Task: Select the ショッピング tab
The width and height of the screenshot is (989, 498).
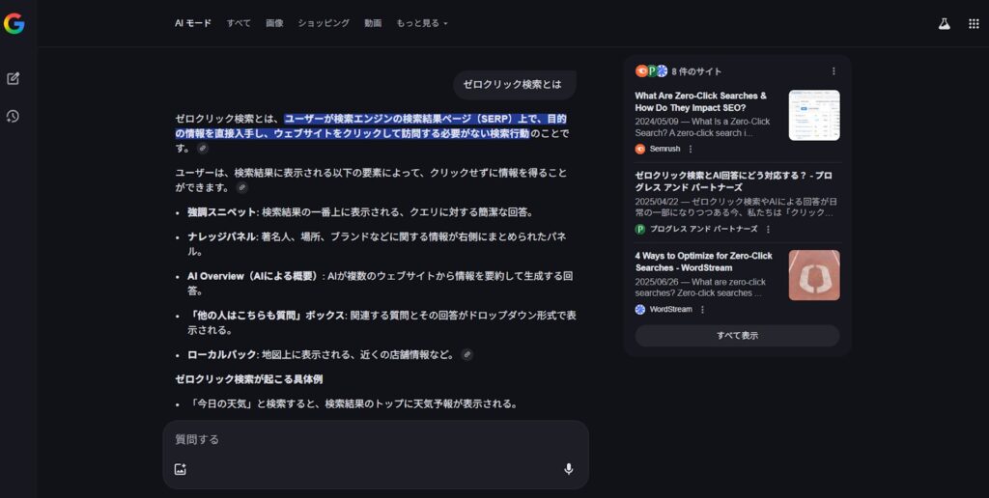Action: click(x=324, y=23)
